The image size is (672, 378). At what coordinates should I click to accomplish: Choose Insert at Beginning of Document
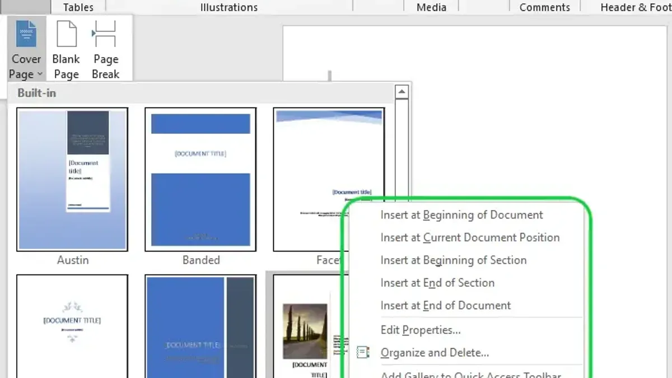(462, 215)
